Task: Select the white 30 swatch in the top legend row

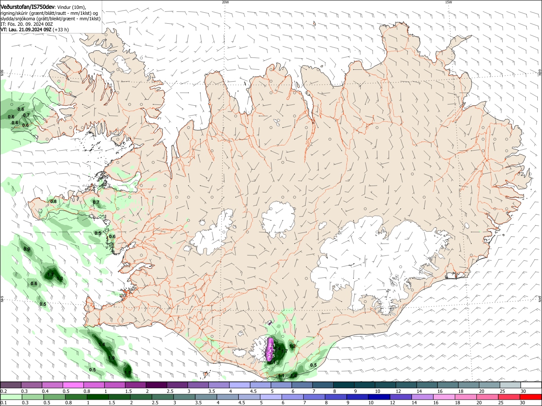Action: click(531, 385)
